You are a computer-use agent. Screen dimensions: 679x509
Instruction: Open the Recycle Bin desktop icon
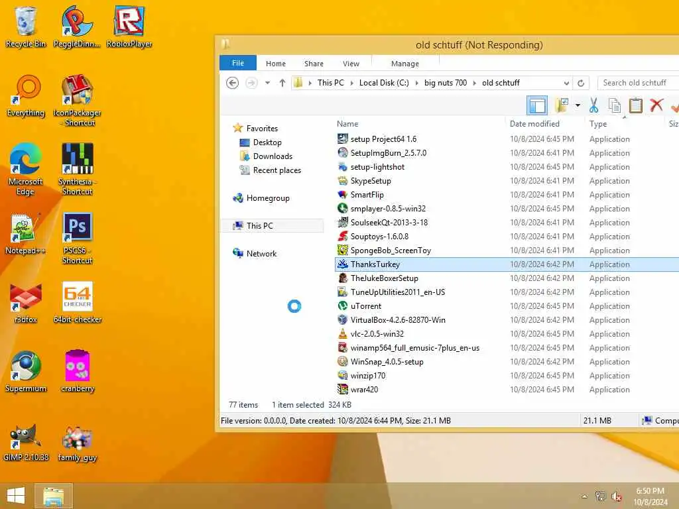[26, 27]
